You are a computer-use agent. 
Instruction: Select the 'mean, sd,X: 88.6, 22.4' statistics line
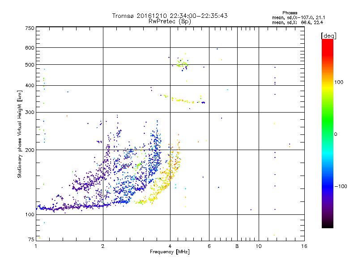tap(298, 23)
